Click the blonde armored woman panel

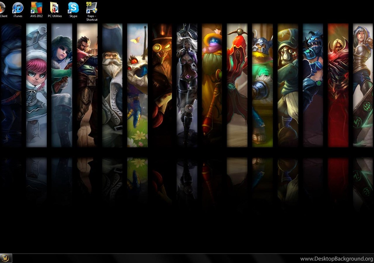tap(363, 85)
